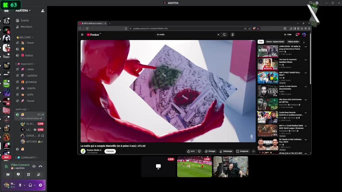Click YouTube search magnifier button
The width and height of the screenshot is (342, 192).
click(224, 35)
